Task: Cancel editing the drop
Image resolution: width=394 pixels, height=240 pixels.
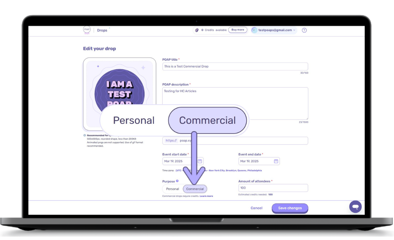Action: 256,208
